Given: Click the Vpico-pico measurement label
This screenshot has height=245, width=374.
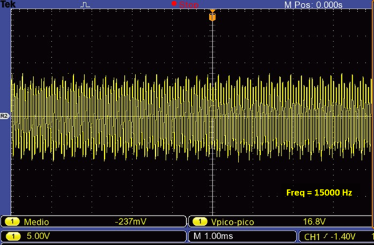Looking at the screenshot, I should point(232,222).
